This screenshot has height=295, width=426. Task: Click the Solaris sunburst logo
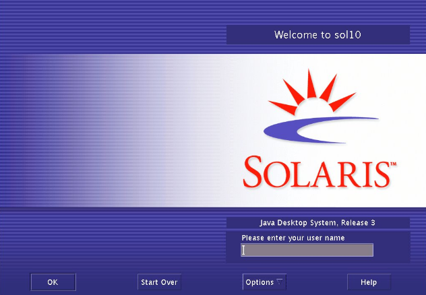point(321,106)
